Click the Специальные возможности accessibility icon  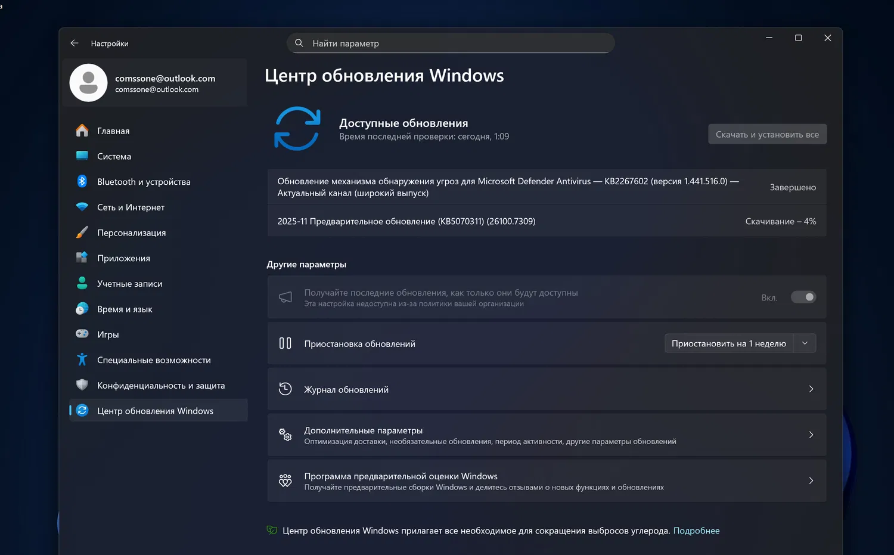(x=82, y=359)
